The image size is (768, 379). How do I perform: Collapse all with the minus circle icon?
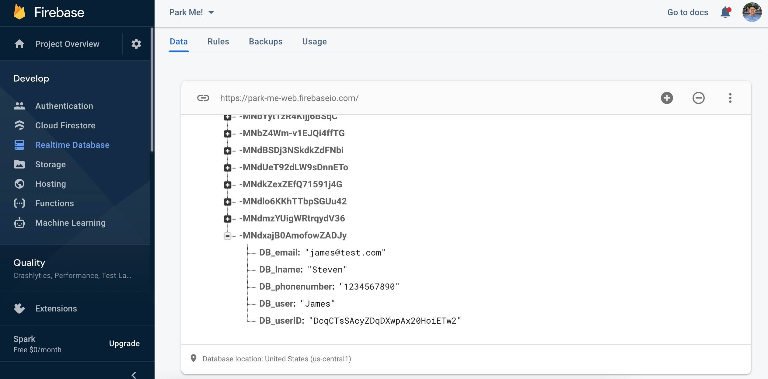(x=699, y=98)
